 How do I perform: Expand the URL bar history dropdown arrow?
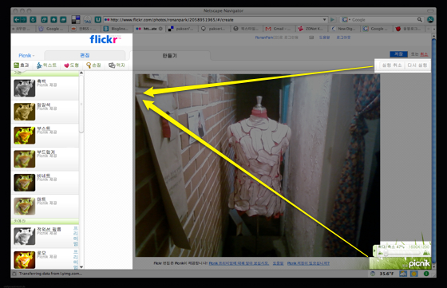pyautogui.click(x=324, y=20)
